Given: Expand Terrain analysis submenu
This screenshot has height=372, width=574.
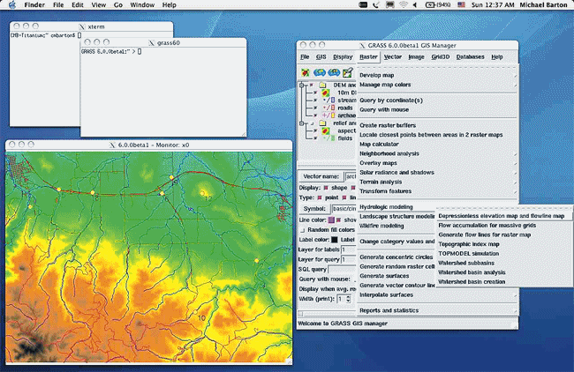Looking at the screenshot, I should (437, 182).
